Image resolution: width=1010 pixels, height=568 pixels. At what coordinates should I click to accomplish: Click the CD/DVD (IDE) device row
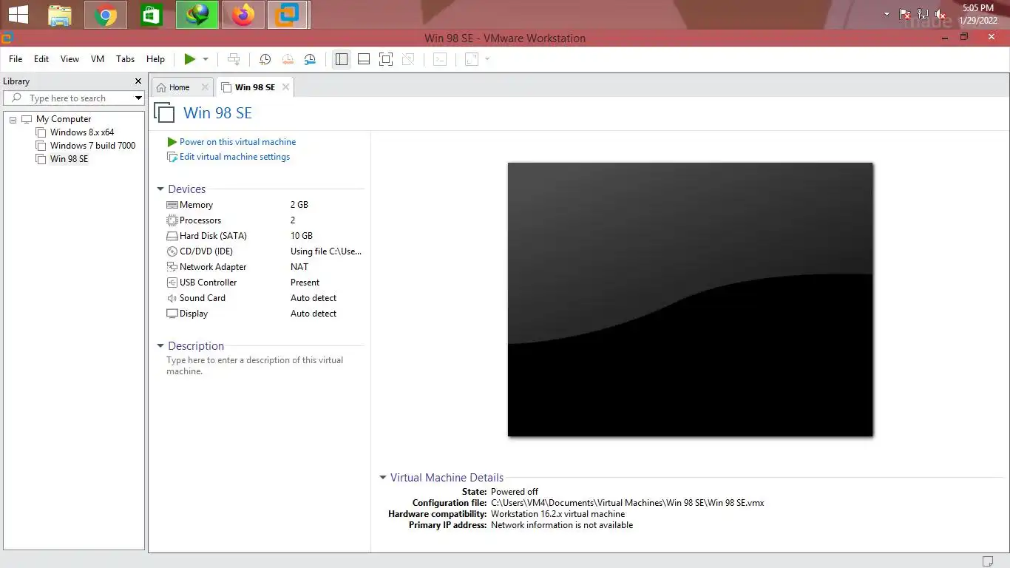tap(265, 251)
